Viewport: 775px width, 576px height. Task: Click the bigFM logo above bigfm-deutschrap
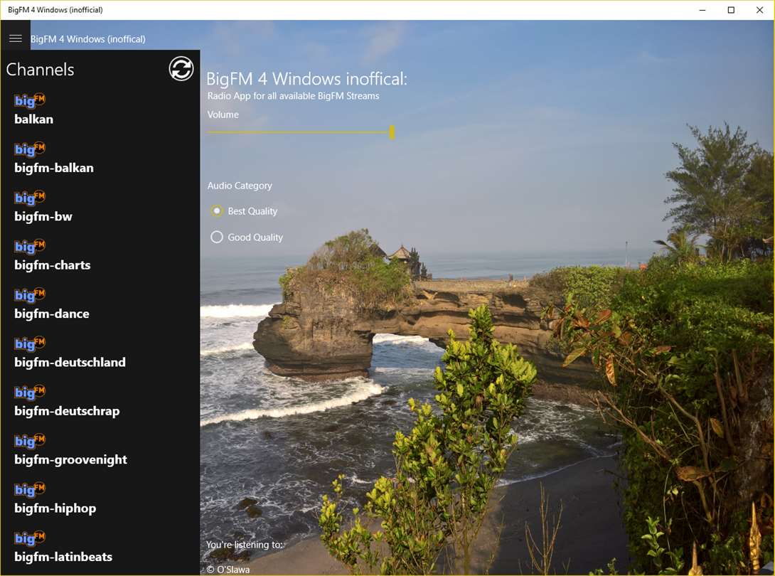coord(30,392)
